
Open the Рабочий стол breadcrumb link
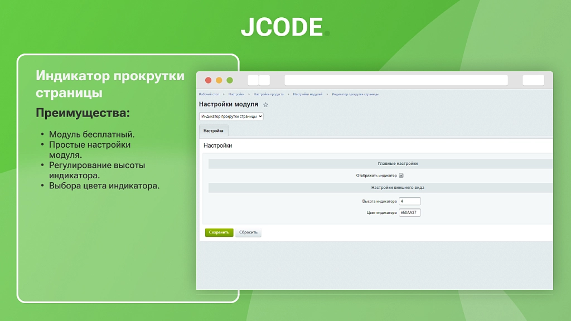[209, 94]
